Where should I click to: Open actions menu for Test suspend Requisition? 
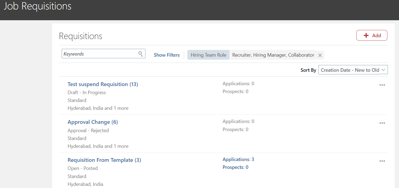(x=382, y=85)
